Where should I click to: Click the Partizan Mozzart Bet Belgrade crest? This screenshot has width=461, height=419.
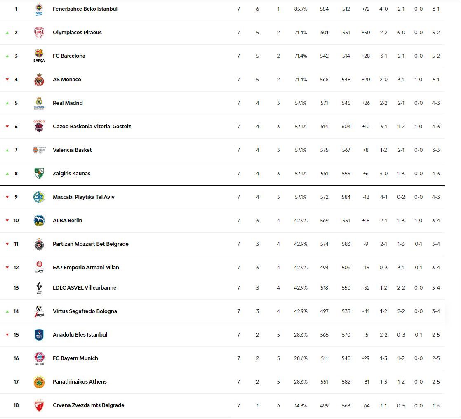[39, 244]
